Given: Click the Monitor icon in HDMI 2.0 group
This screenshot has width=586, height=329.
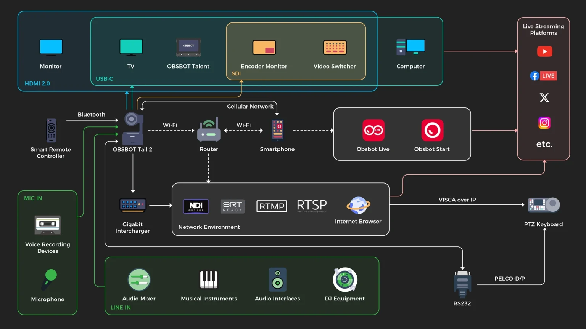Looking at the screenshot, I should pyautogui.click(x=51, y=48).
